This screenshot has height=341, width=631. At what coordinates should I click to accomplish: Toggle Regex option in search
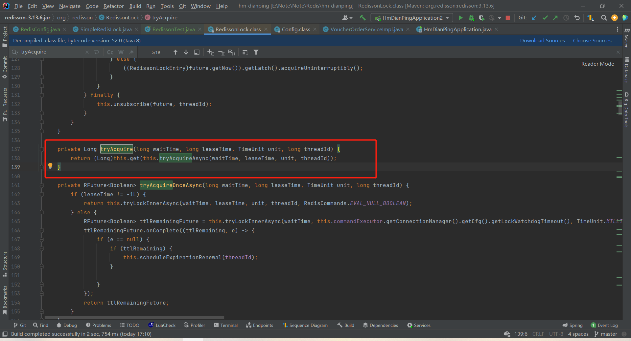point(131,52)
